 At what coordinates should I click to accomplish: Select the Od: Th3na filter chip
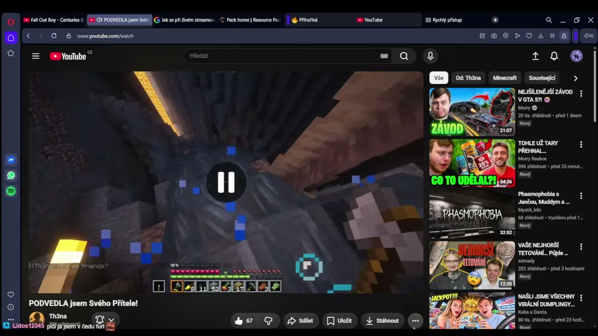point(468,78)
